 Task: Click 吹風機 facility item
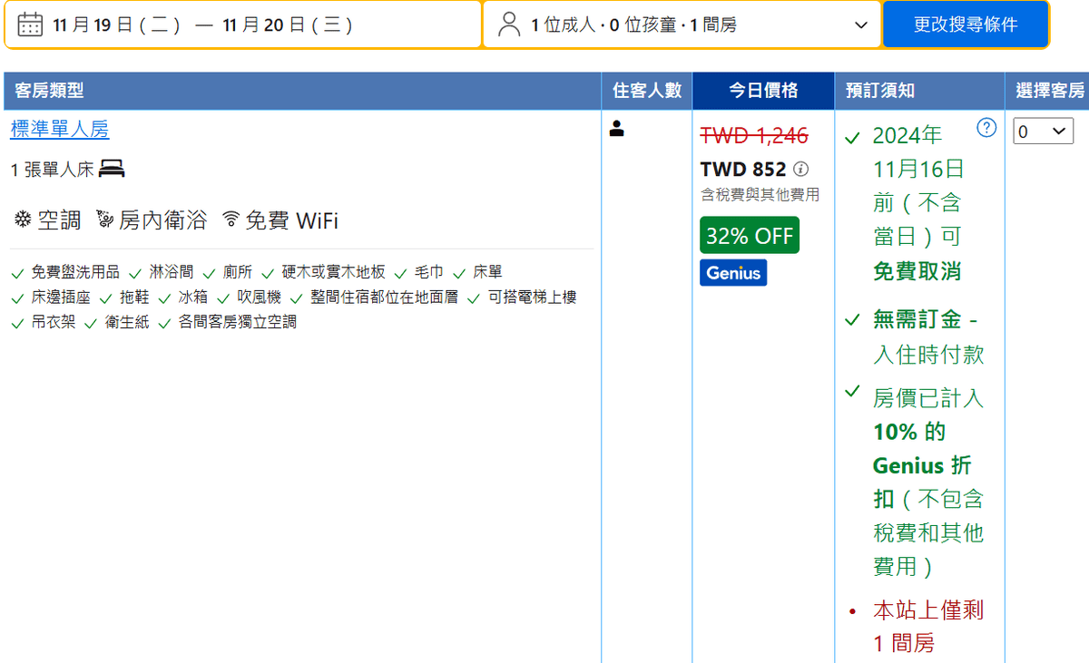[260, 297]
